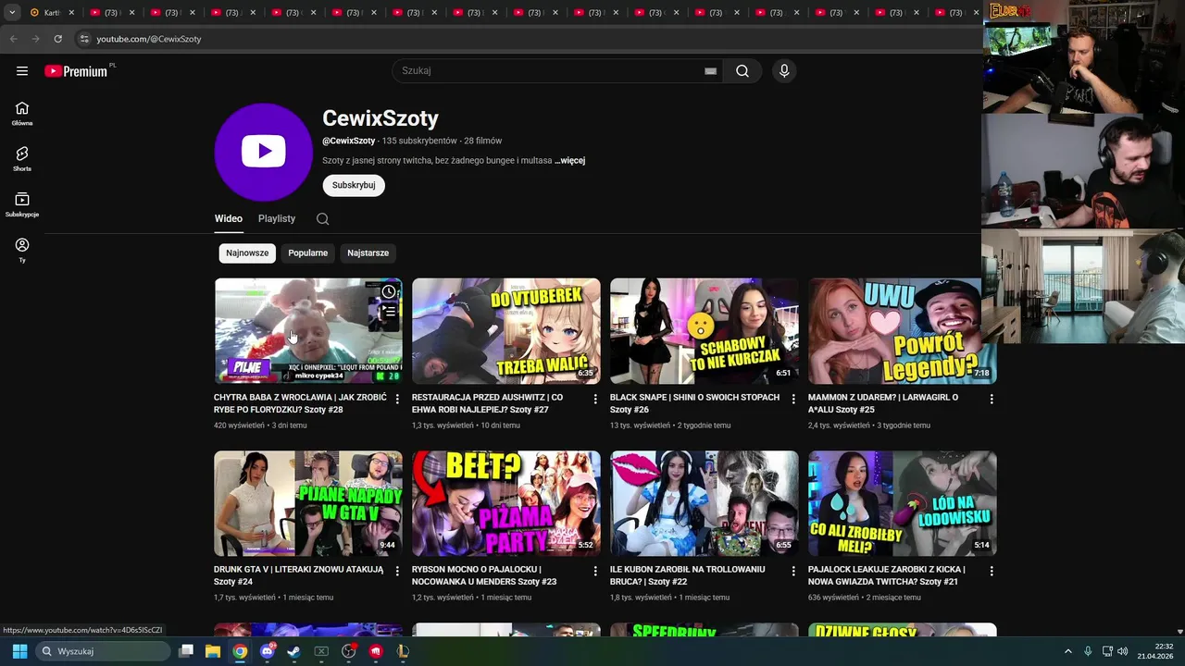Click the YouTube Premium logo
The height and width of the screenshot is (666, 1185).
(78, 71)
